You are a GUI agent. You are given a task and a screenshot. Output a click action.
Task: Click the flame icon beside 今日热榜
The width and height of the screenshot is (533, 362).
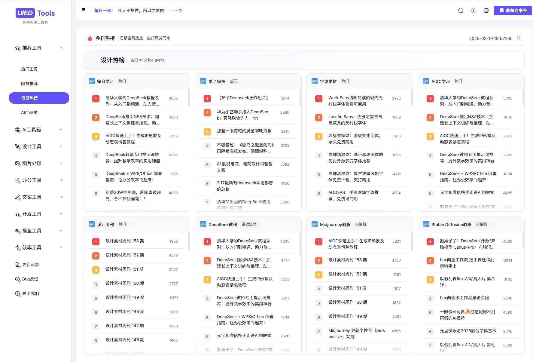tap(90, 38)
